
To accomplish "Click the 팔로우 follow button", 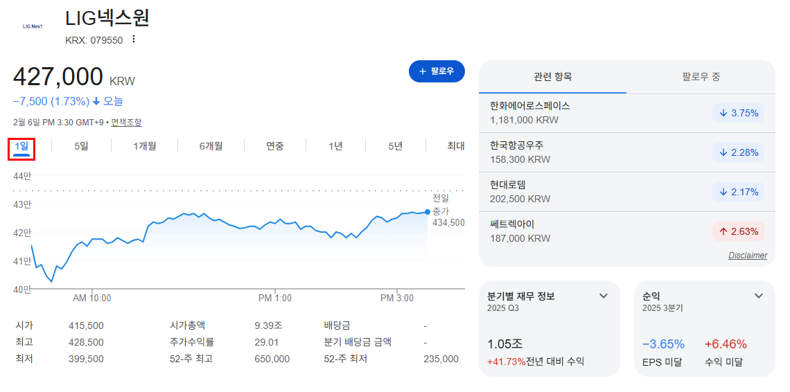I will [x=437, y=71].
